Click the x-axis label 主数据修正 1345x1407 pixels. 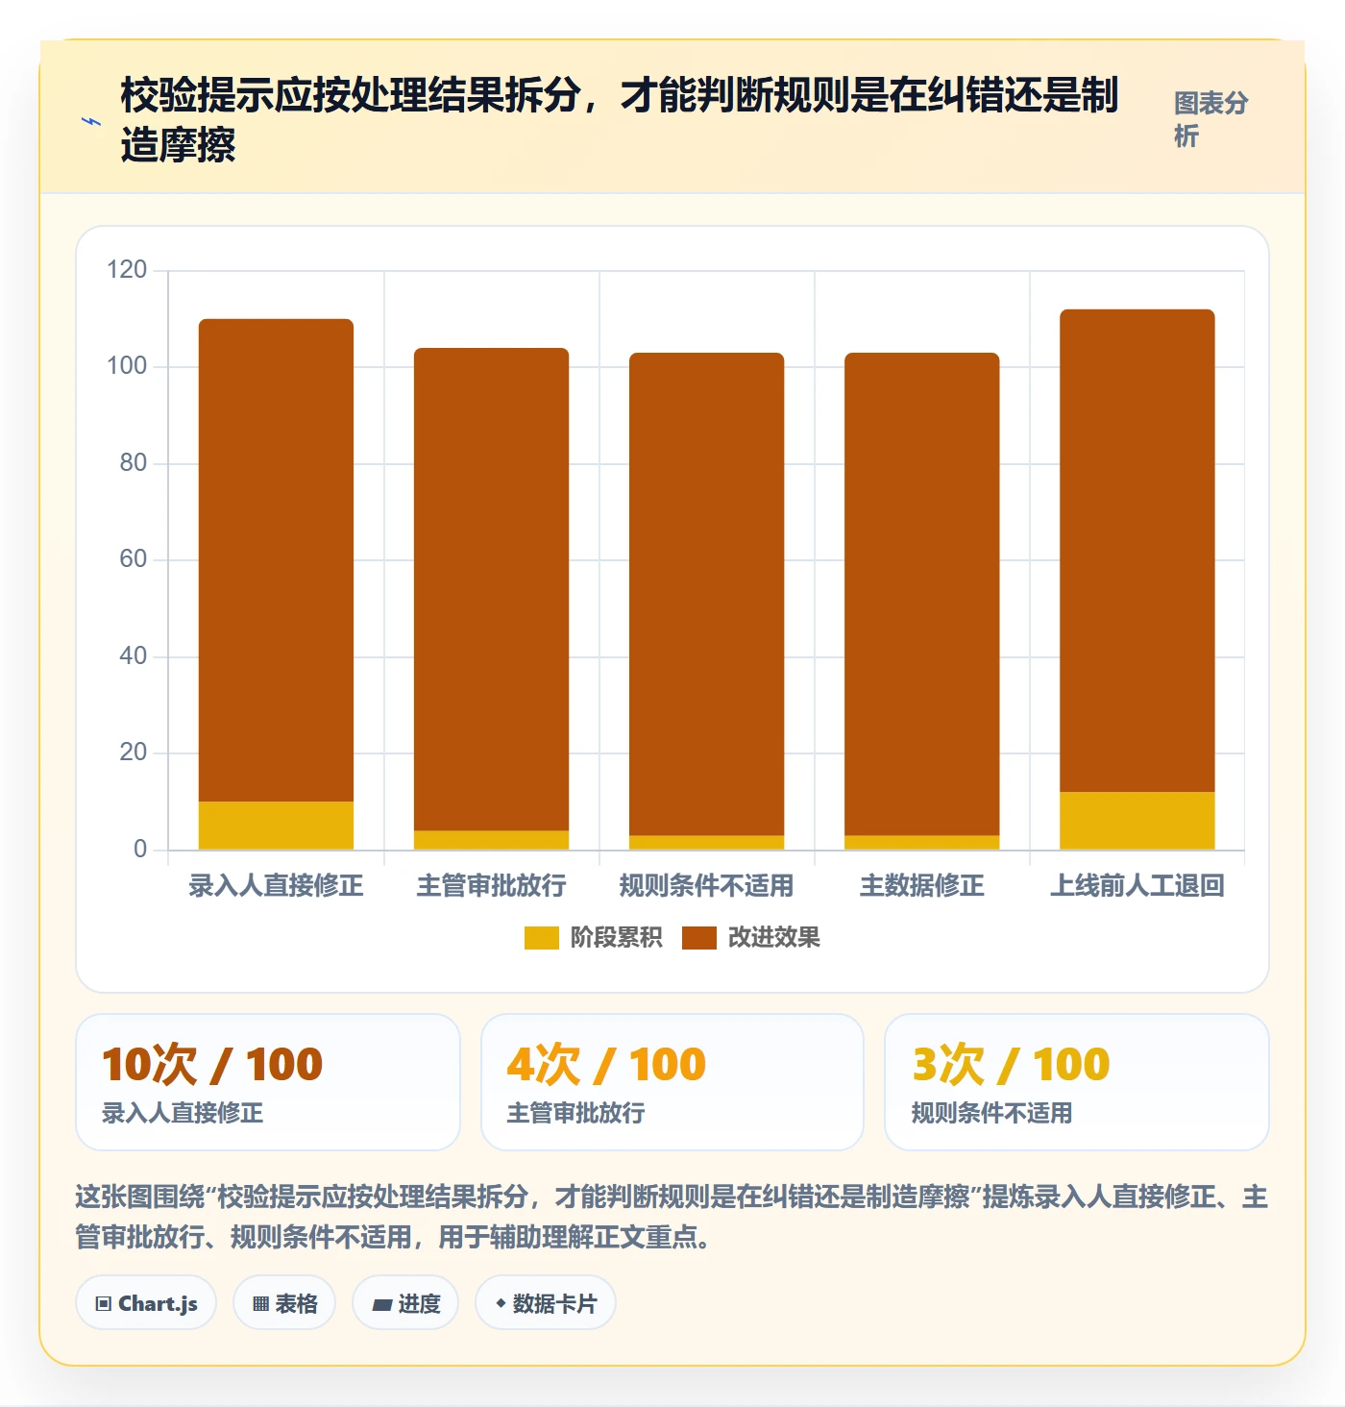[921, 885]
